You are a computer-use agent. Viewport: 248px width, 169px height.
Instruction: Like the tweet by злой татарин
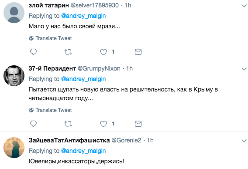coord(103,52)
